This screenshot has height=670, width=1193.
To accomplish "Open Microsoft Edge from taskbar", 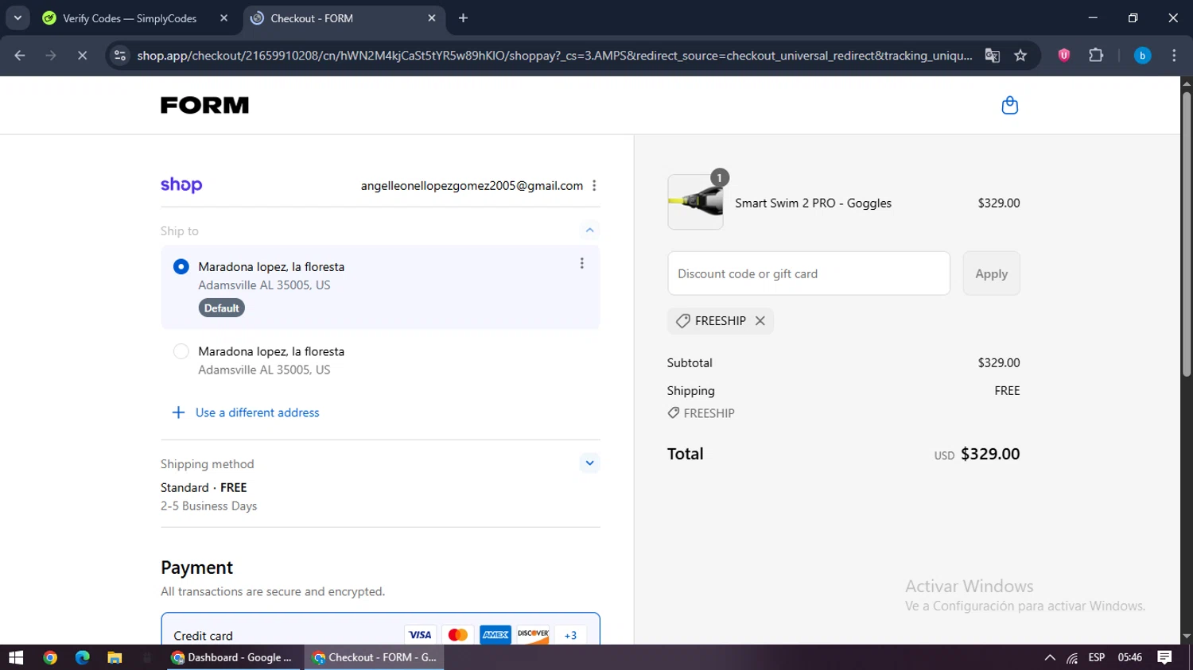I will (83, 657).
